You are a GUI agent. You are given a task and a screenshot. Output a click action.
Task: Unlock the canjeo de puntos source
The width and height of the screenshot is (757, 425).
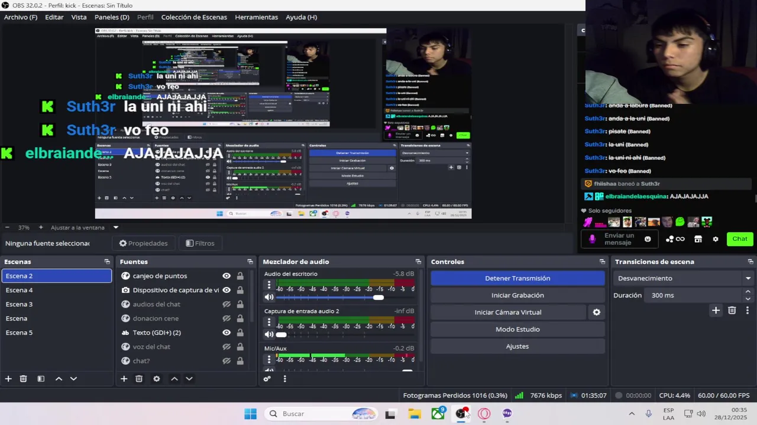point(240,276)
